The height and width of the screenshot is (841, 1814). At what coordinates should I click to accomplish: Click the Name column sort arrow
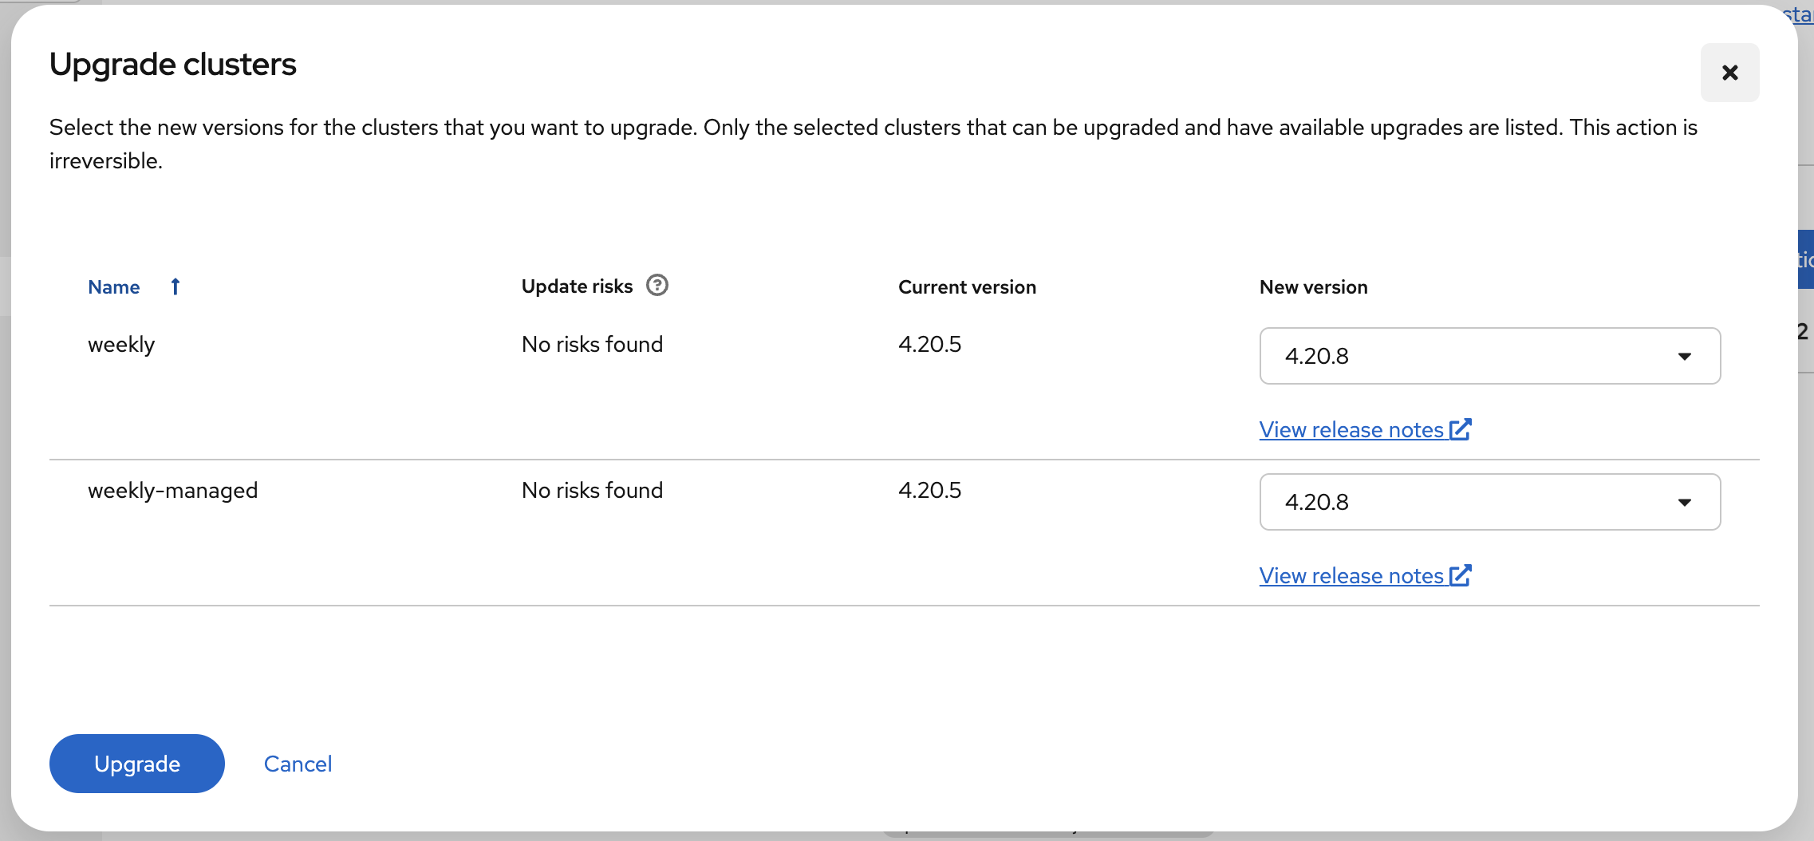pos(175,286)
